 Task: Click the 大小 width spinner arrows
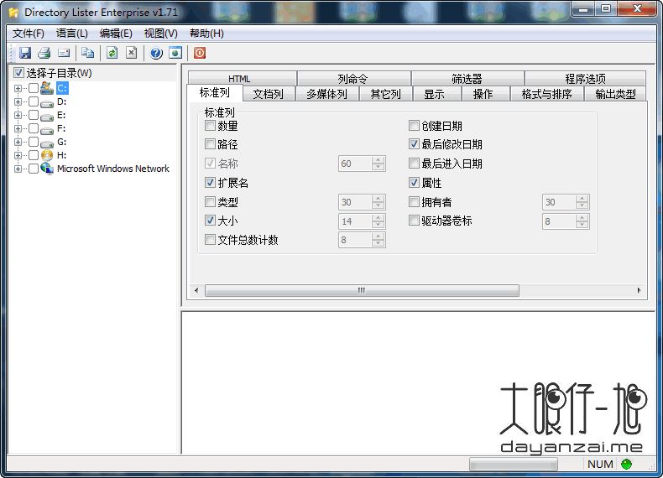[x=378, y=221]
